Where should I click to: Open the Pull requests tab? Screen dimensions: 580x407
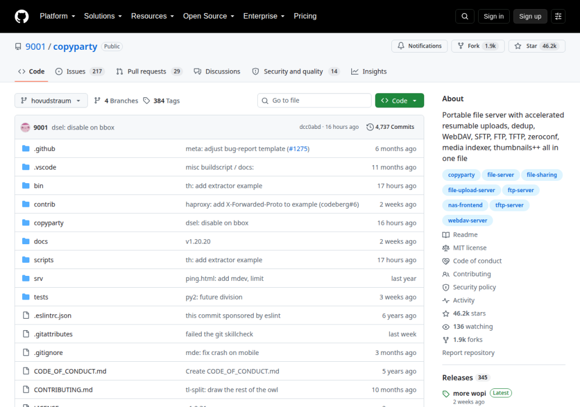click(150, 71)
